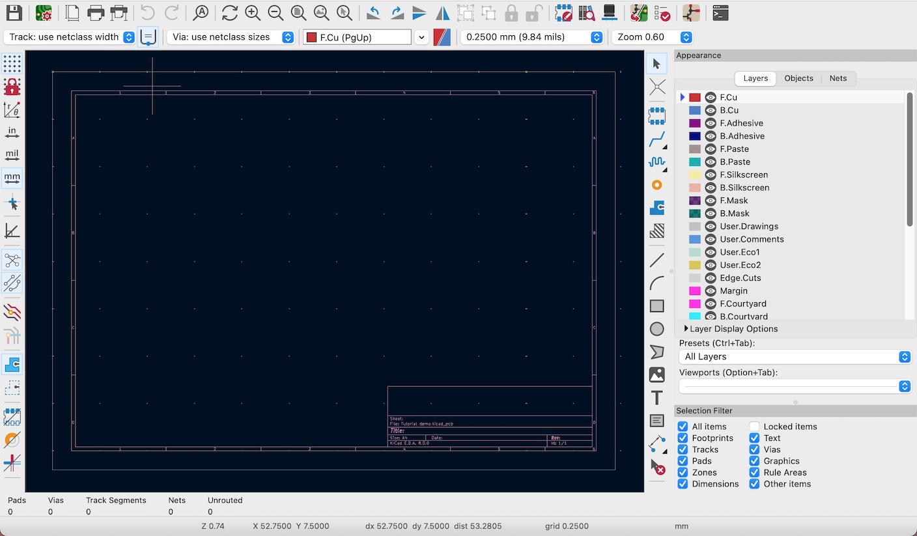Uncheck the Rule Areas checkbox
Screen dimensions: 917x536
[754, 472]
